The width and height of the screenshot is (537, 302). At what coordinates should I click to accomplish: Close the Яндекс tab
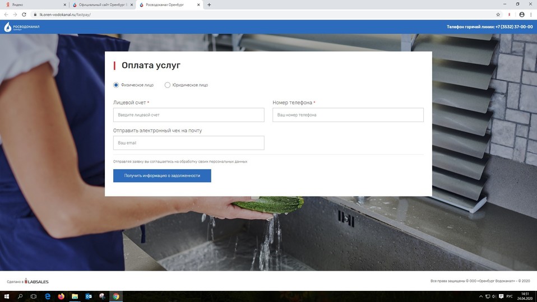point(64,5)
